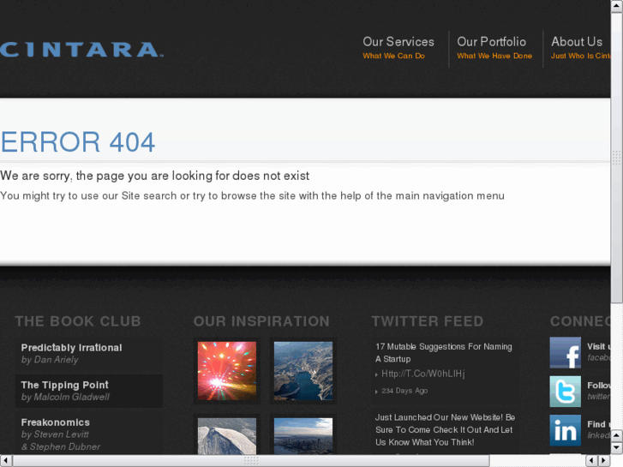623x467 pixels.
Task: Click The Book Club heading
Action: pyautogui.click(x=78, y=321)
